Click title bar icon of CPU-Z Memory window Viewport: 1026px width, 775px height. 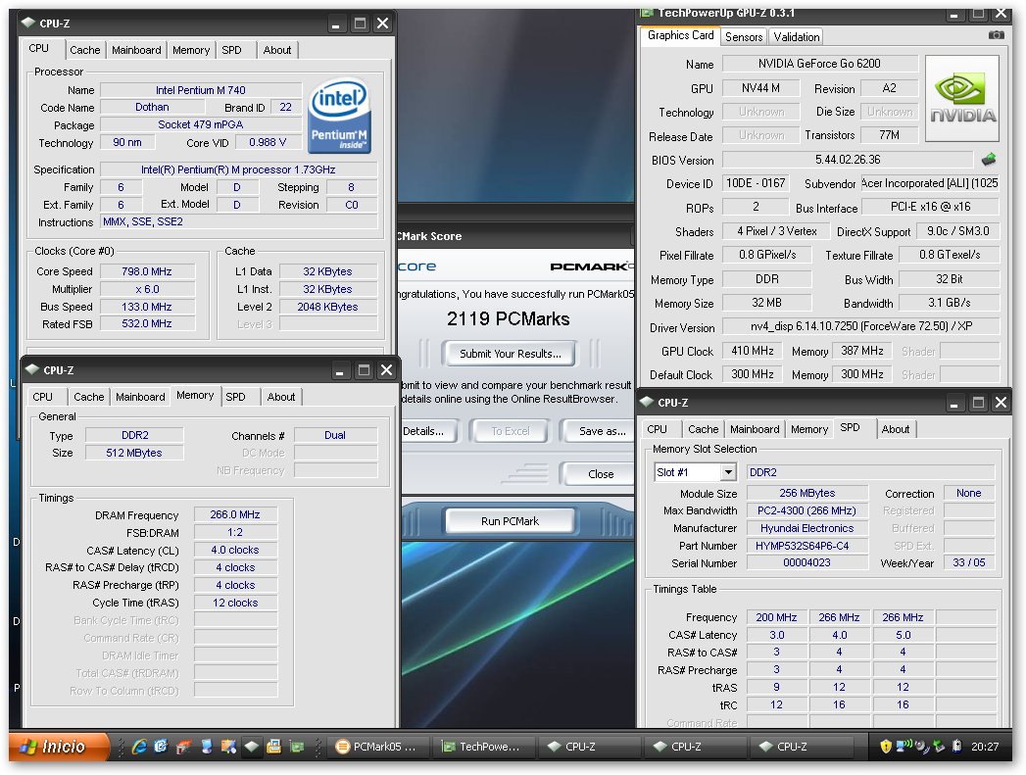pos(32,369)
